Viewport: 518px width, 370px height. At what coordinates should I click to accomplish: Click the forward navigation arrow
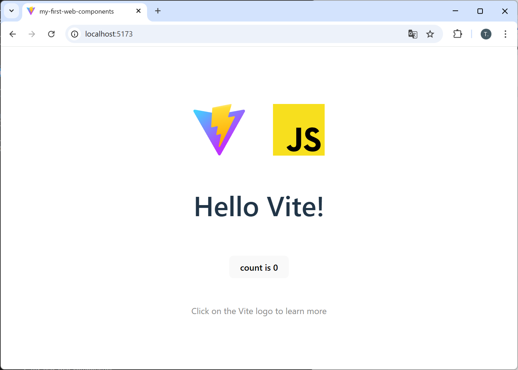pos(32,34)
